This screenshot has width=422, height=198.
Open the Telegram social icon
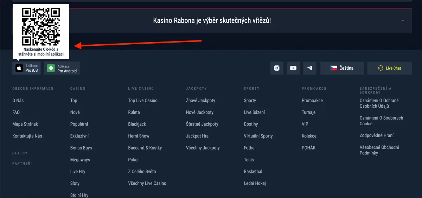[309, 68]
